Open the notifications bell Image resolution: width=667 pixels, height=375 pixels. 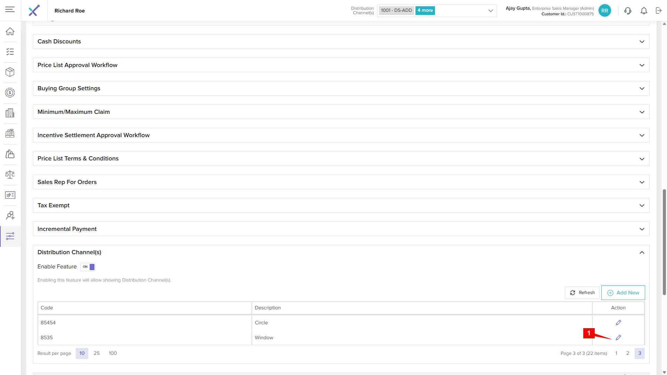point(644,11)
